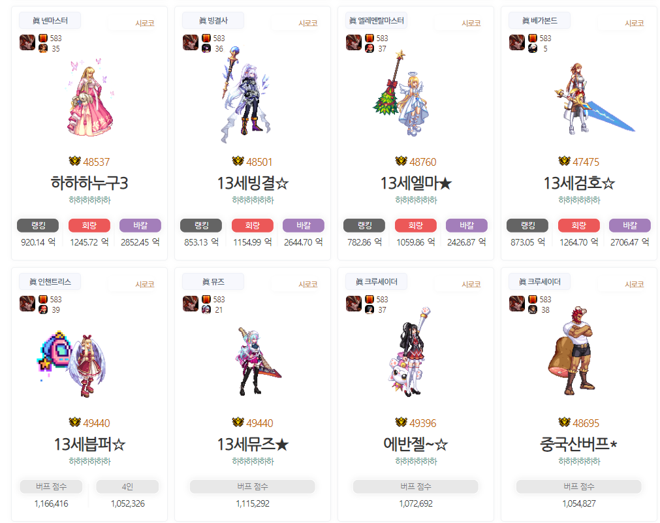Click the 4인 badge on 13세븝퍼☆ card
This screenshot has height=523, width=660.
pyautogui.click(x=127, y=486)
